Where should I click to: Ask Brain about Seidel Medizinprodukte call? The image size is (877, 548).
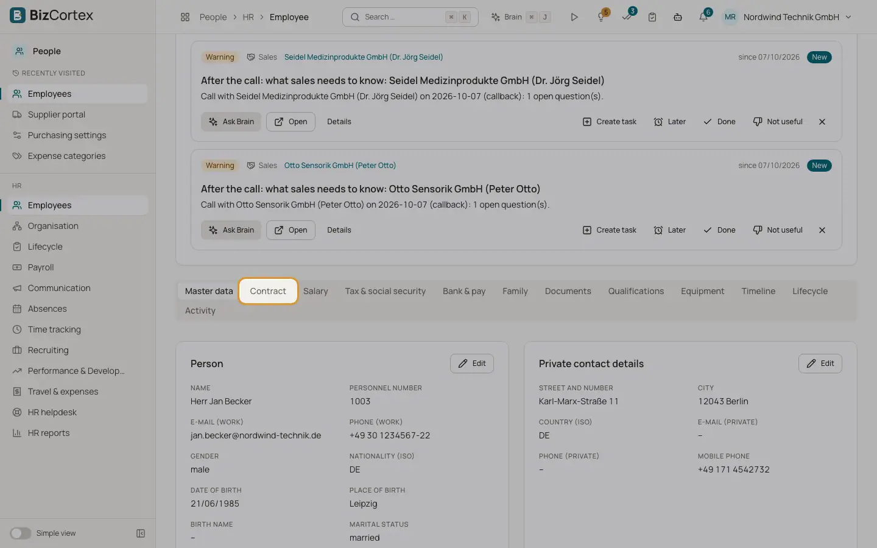click(x=231, y=122)
